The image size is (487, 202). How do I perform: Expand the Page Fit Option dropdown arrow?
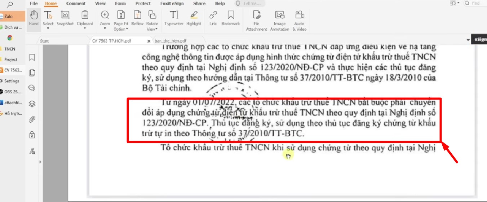[x=127, y=29]
